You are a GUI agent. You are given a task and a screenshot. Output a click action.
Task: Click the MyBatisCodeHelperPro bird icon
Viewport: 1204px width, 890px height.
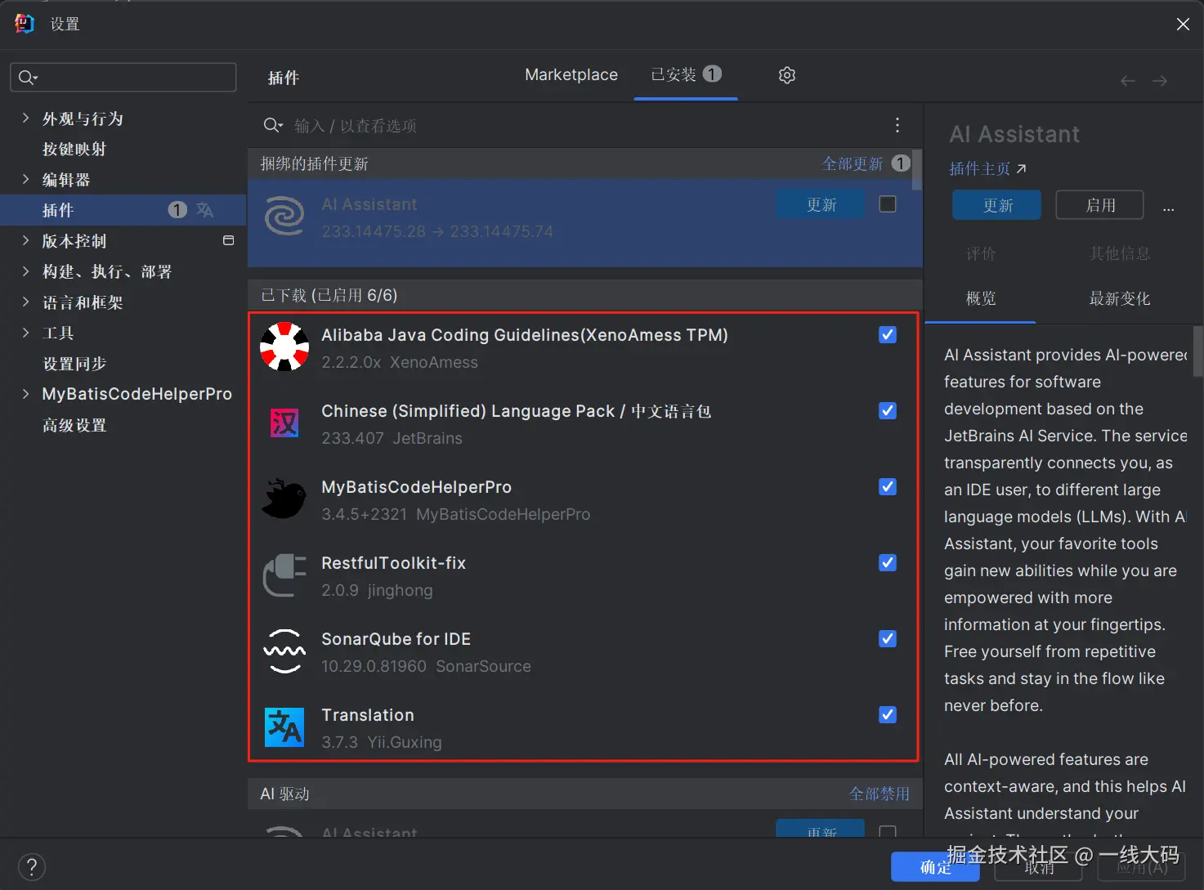click(x=284, y=499)
